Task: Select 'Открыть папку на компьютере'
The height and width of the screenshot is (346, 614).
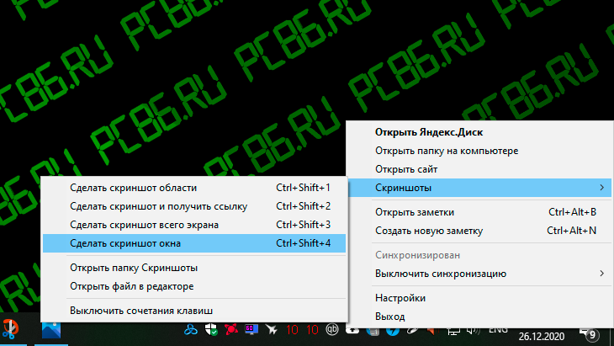Action: tap(479, 151)
